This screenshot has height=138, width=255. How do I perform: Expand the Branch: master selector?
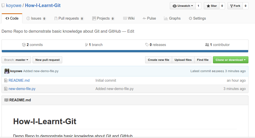click(x=16, y=60)
